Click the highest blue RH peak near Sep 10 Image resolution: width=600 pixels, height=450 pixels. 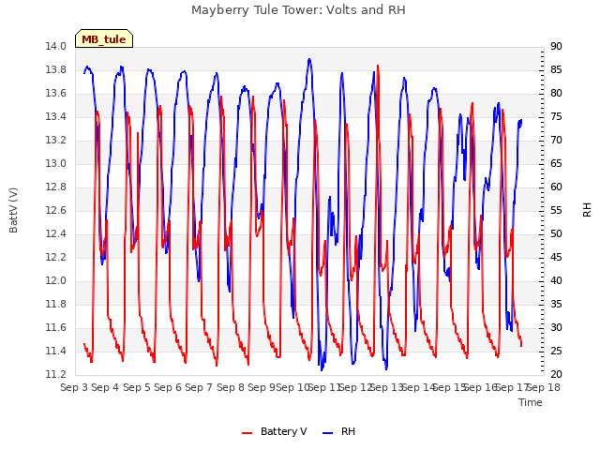click(x=309, y=60)
